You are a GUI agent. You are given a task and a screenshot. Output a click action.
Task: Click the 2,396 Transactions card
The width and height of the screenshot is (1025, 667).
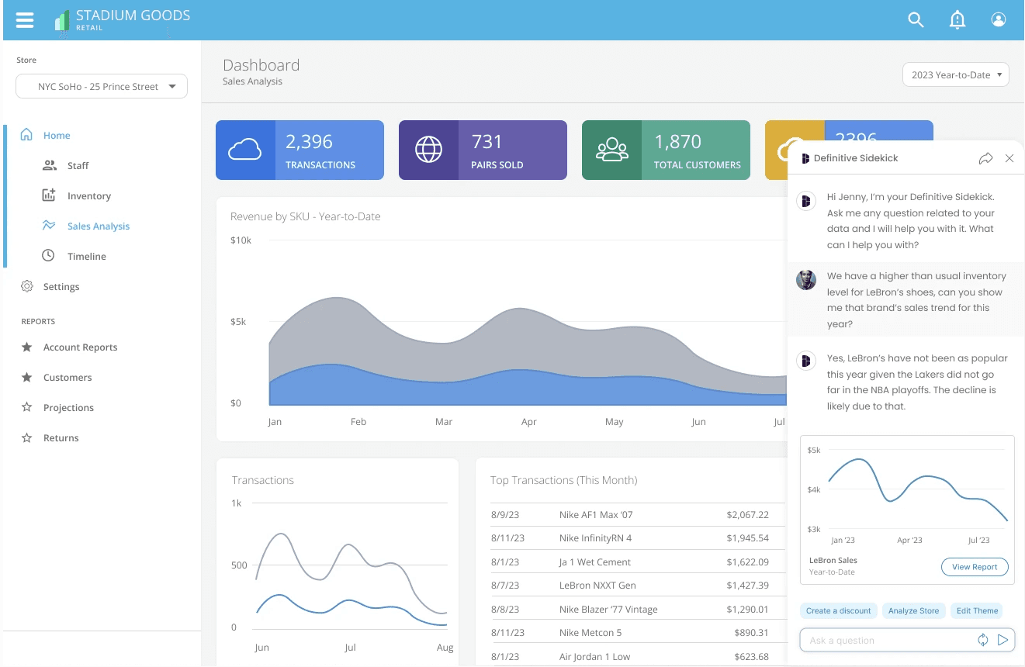click(x=300, y=150)
